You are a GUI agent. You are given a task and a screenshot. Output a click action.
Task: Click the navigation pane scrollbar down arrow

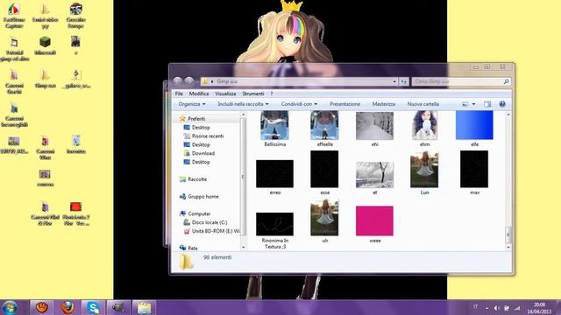244,247
